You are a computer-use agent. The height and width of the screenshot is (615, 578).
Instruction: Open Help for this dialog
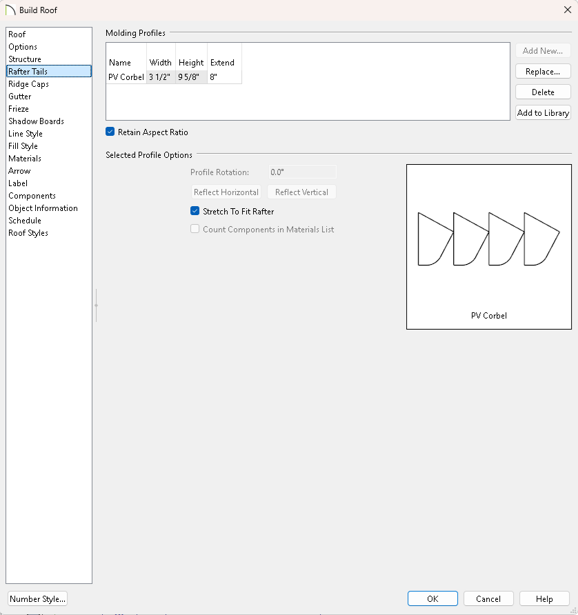click(x=544, y=598)
